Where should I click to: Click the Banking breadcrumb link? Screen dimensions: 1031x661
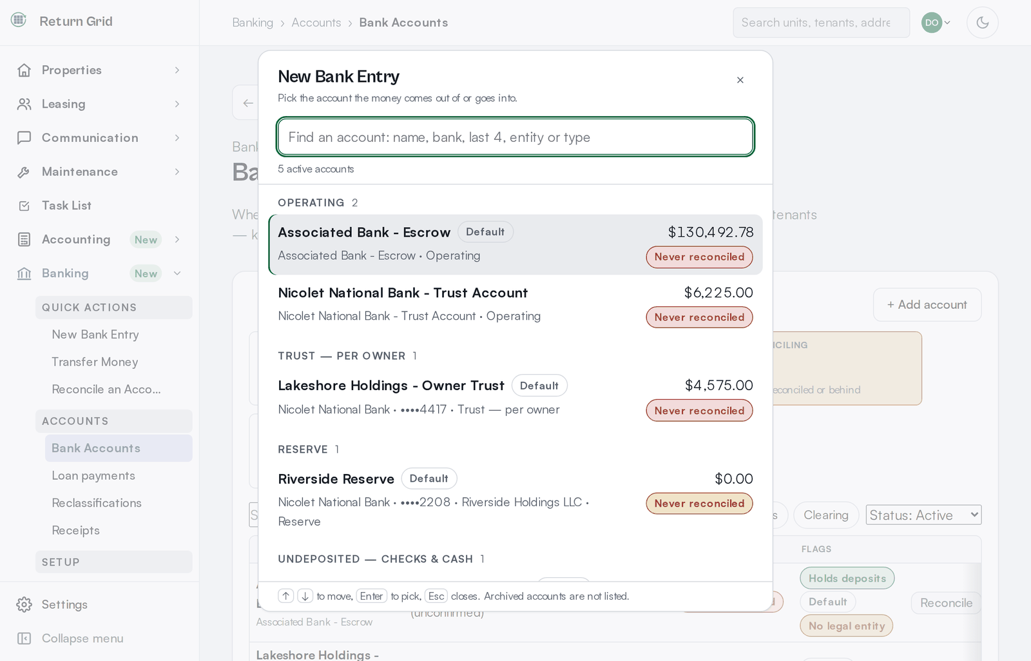[253, 23]
